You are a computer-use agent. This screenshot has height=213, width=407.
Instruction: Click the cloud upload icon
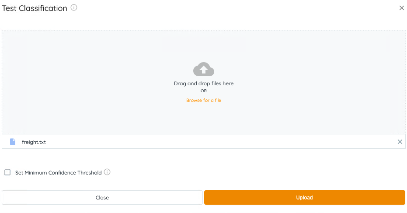[204, 70]
